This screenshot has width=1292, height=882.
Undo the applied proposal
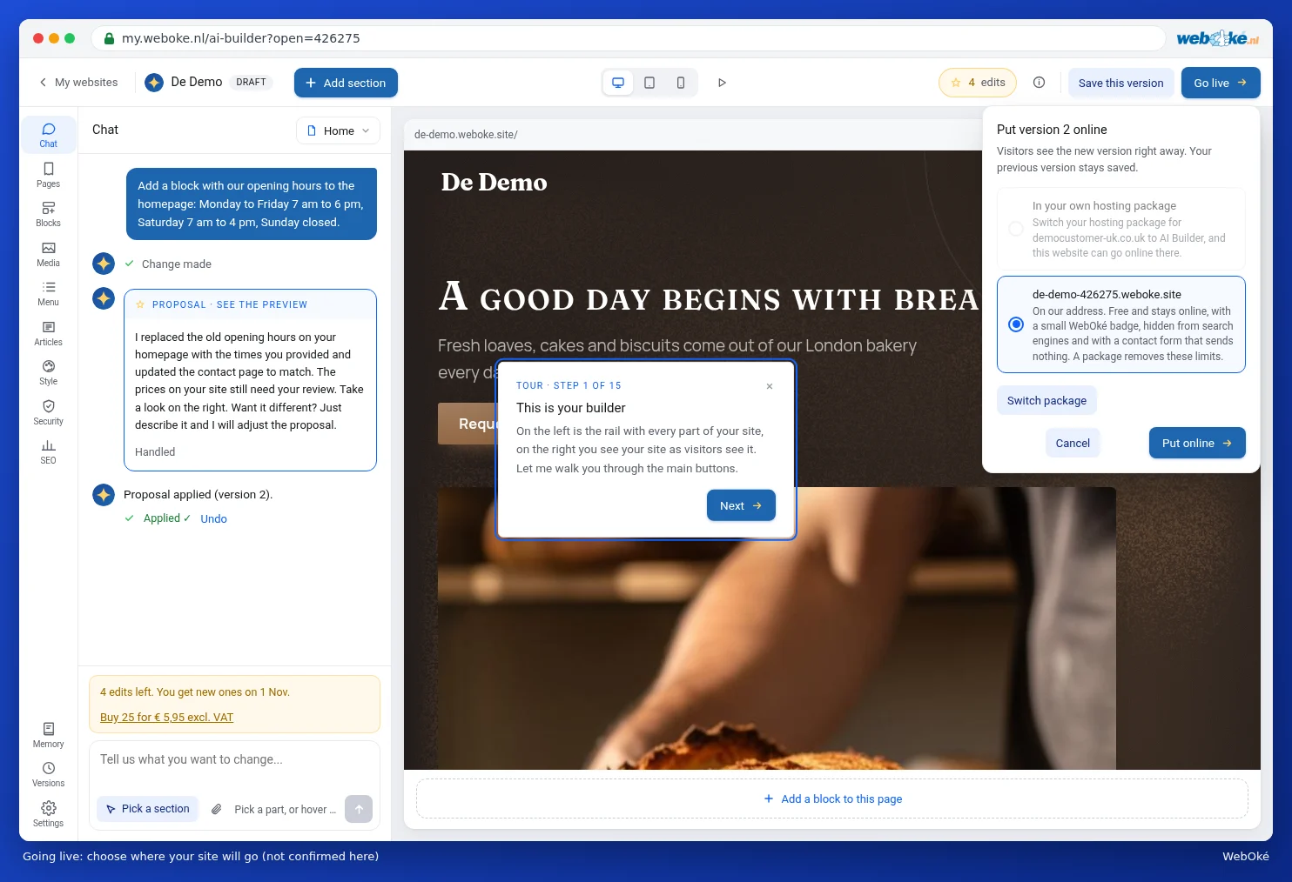click(213, 519)
